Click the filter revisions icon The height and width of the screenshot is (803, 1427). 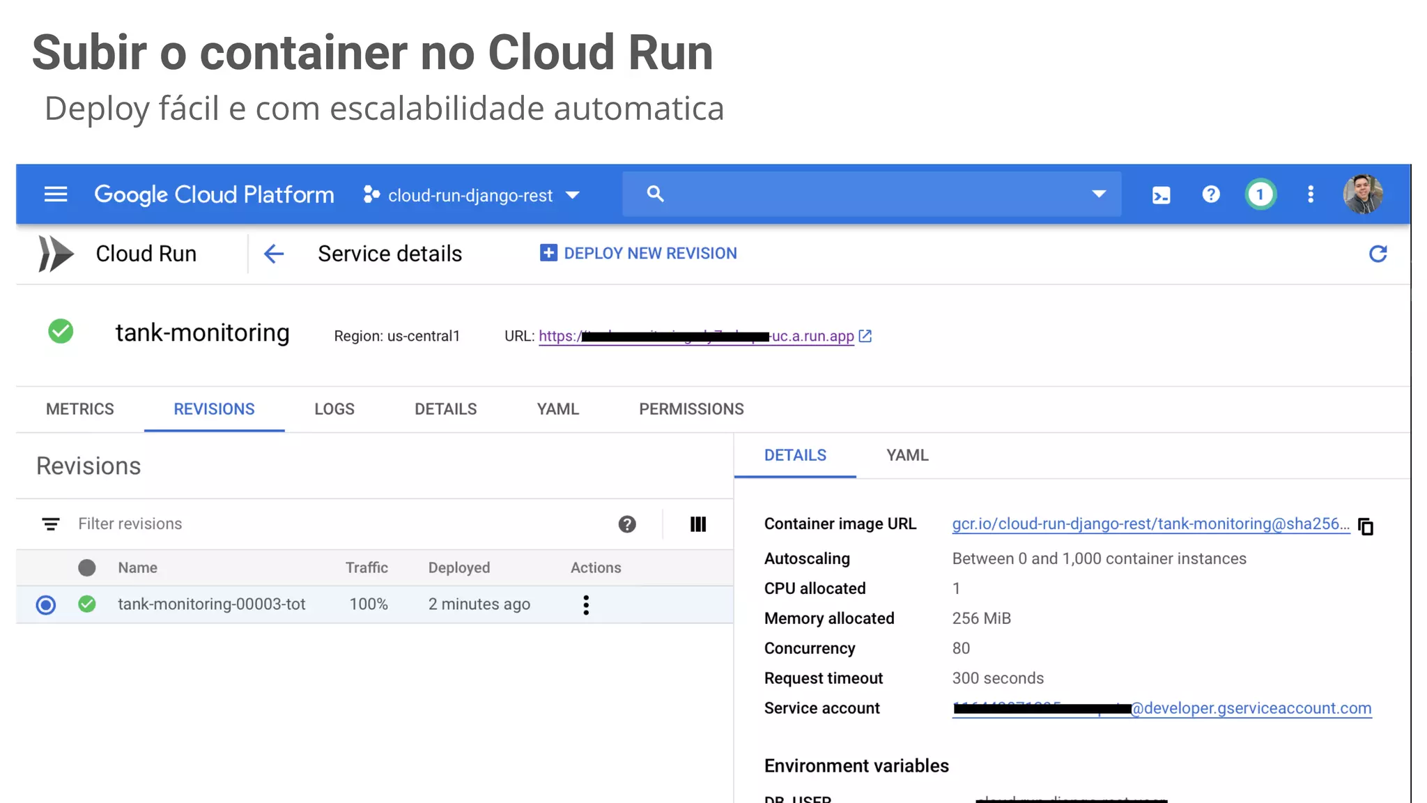pos(51,524)
